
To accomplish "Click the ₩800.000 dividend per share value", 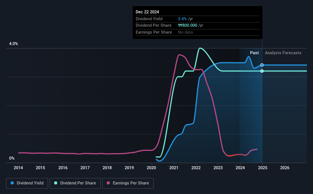I will 188,26.
